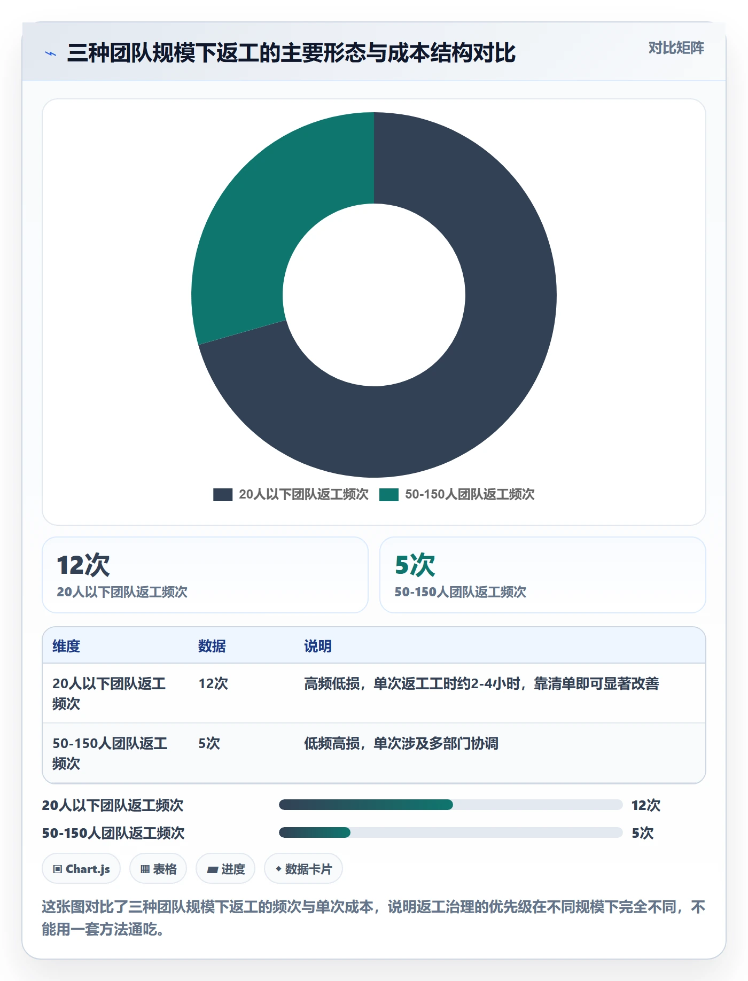Click the 说明 table column header
This screenshot has width=748, height=981.
click(x=318, y=646)
